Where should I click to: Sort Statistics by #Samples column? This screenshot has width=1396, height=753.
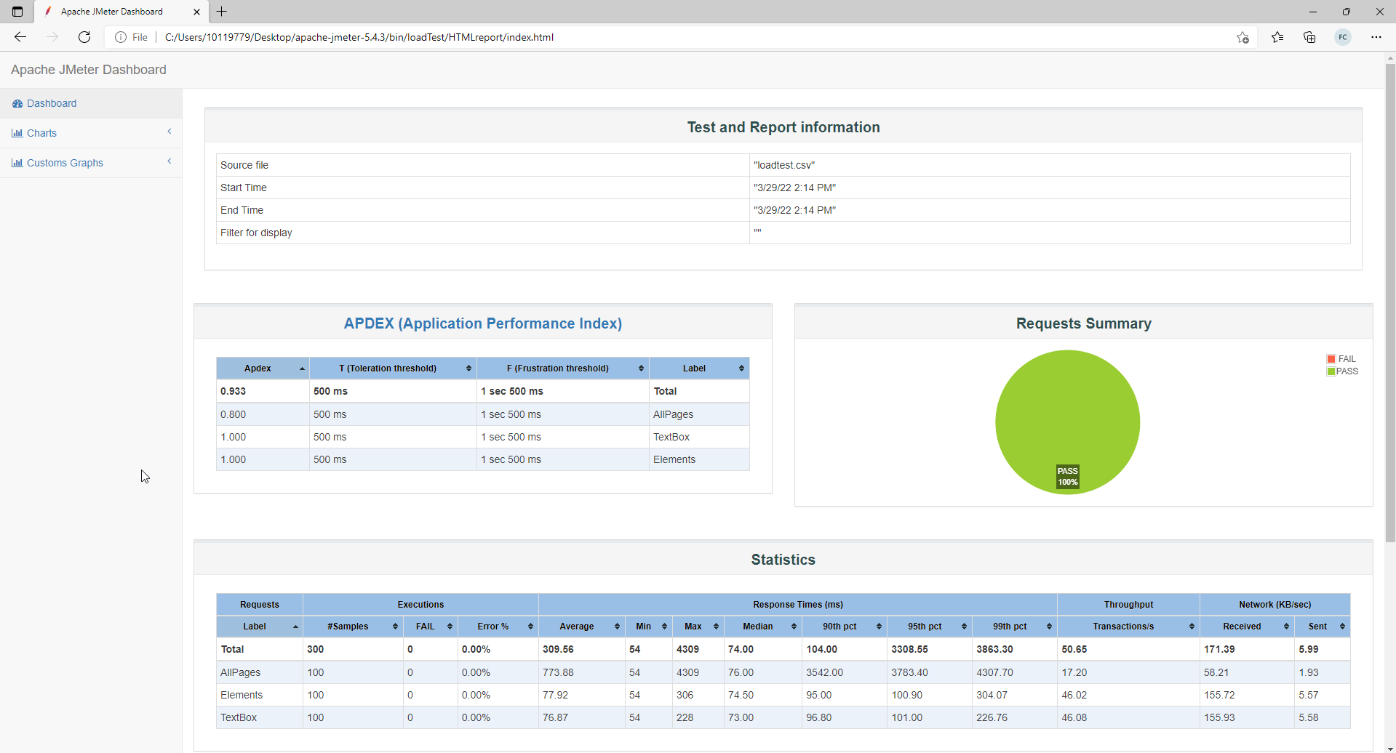(353, 627)
